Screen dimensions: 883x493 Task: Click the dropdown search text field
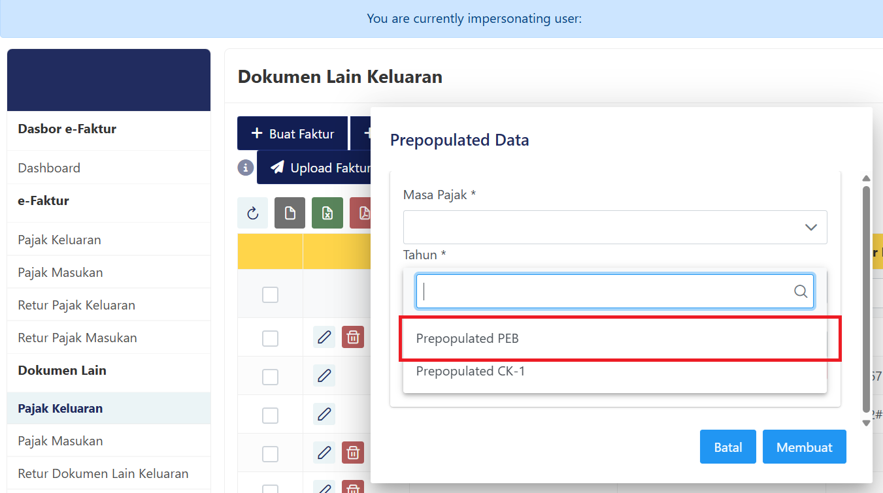point(605,291)
